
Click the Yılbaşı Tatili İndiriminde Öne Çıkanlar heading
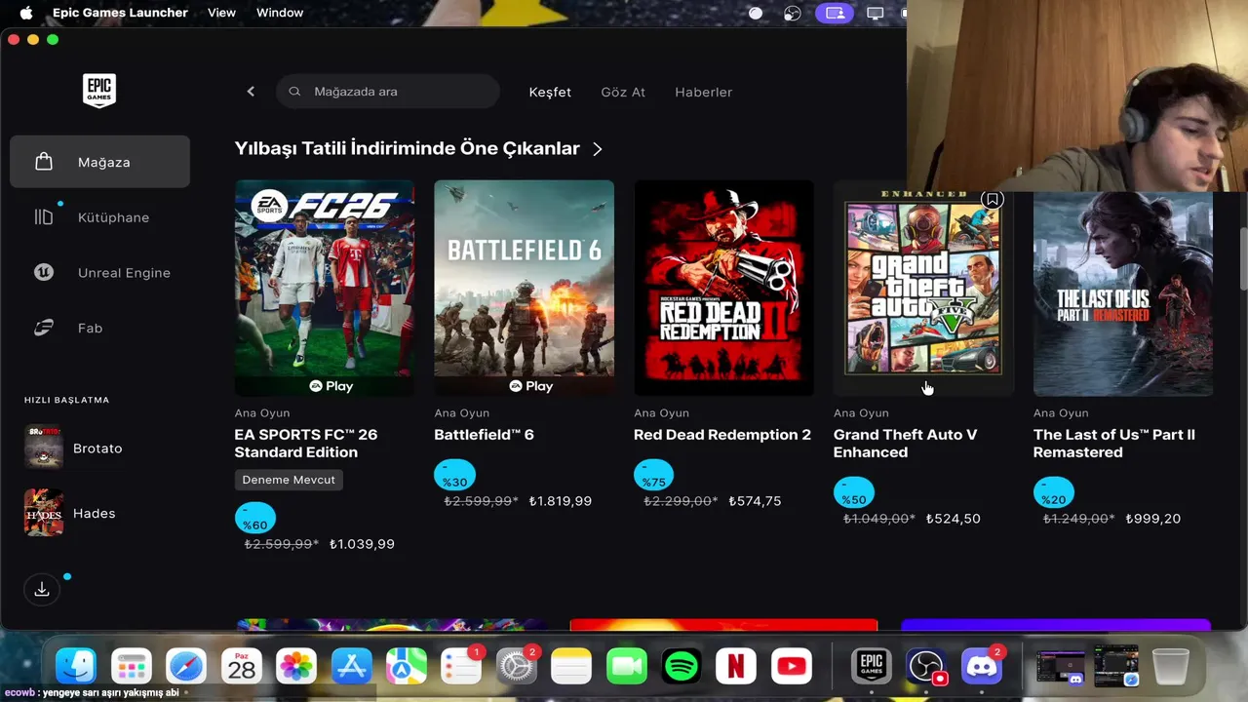point(408,148)
